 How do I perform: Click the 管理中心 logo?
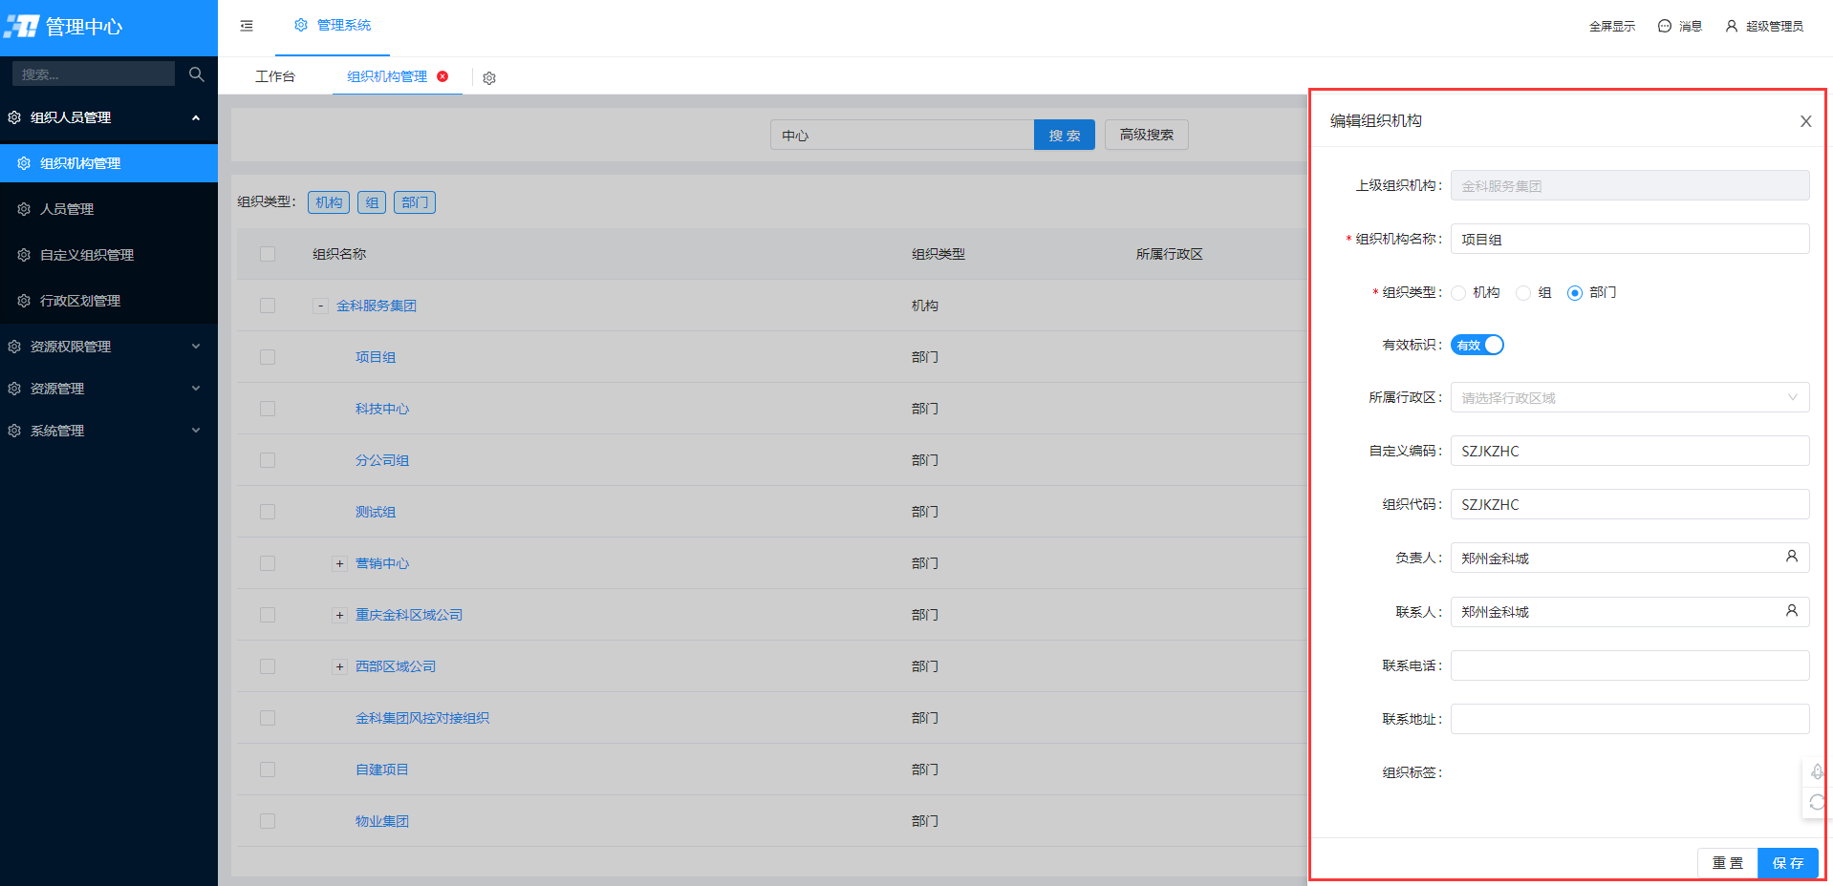coord(63,27)
